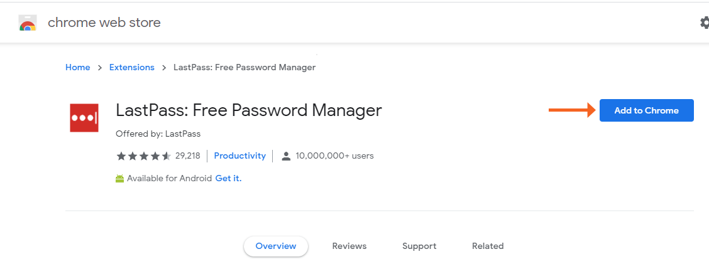Click the 29,218 ratings count
709x264 pixels.
(x=188, y=156)
